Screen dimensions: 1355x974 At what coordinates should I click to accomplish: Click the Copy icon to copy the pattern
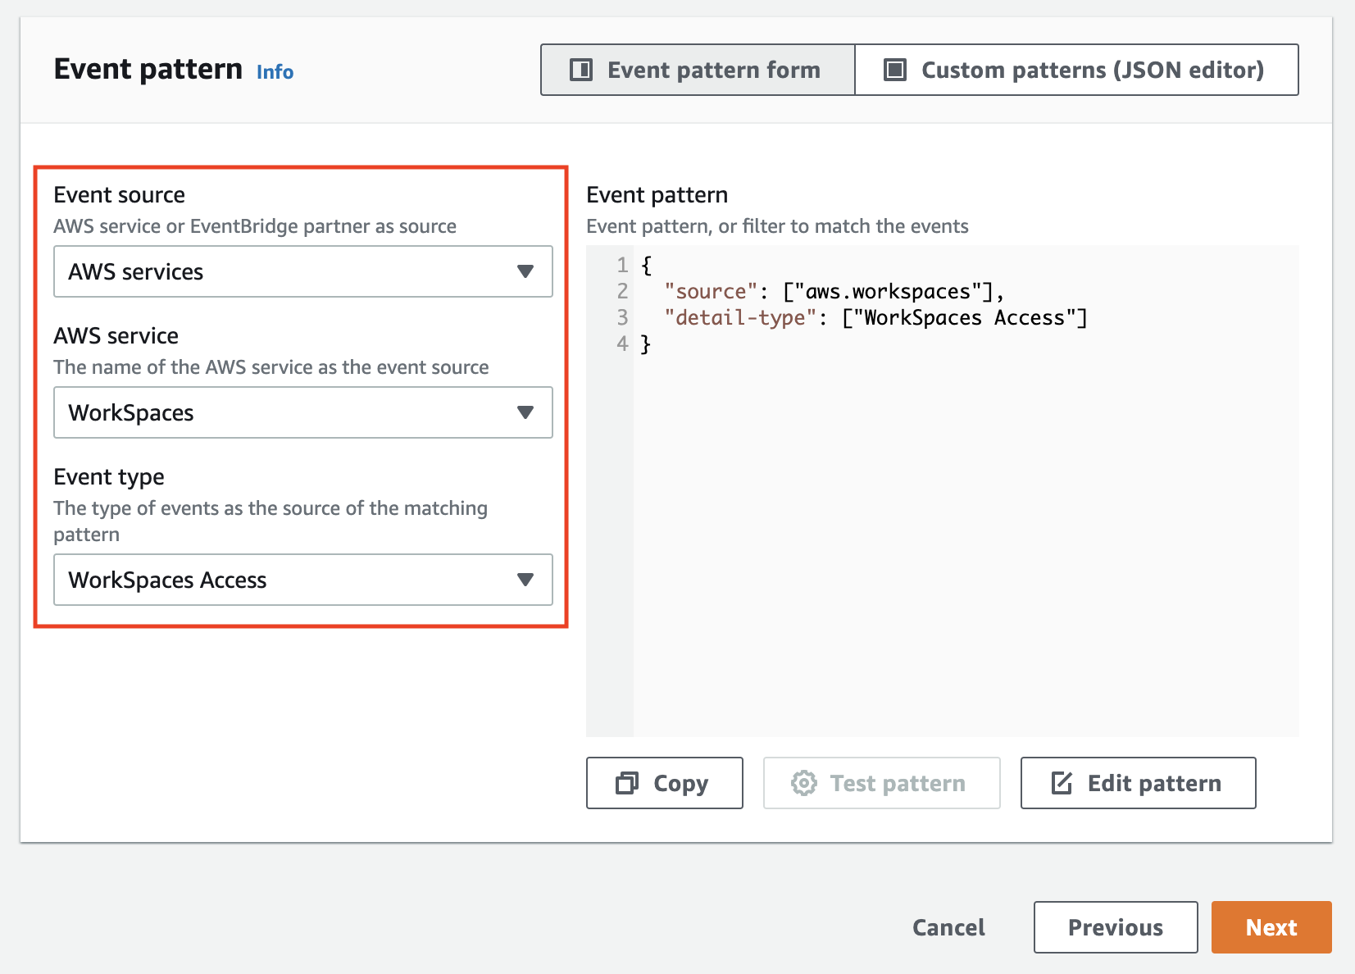click(627, 783)
